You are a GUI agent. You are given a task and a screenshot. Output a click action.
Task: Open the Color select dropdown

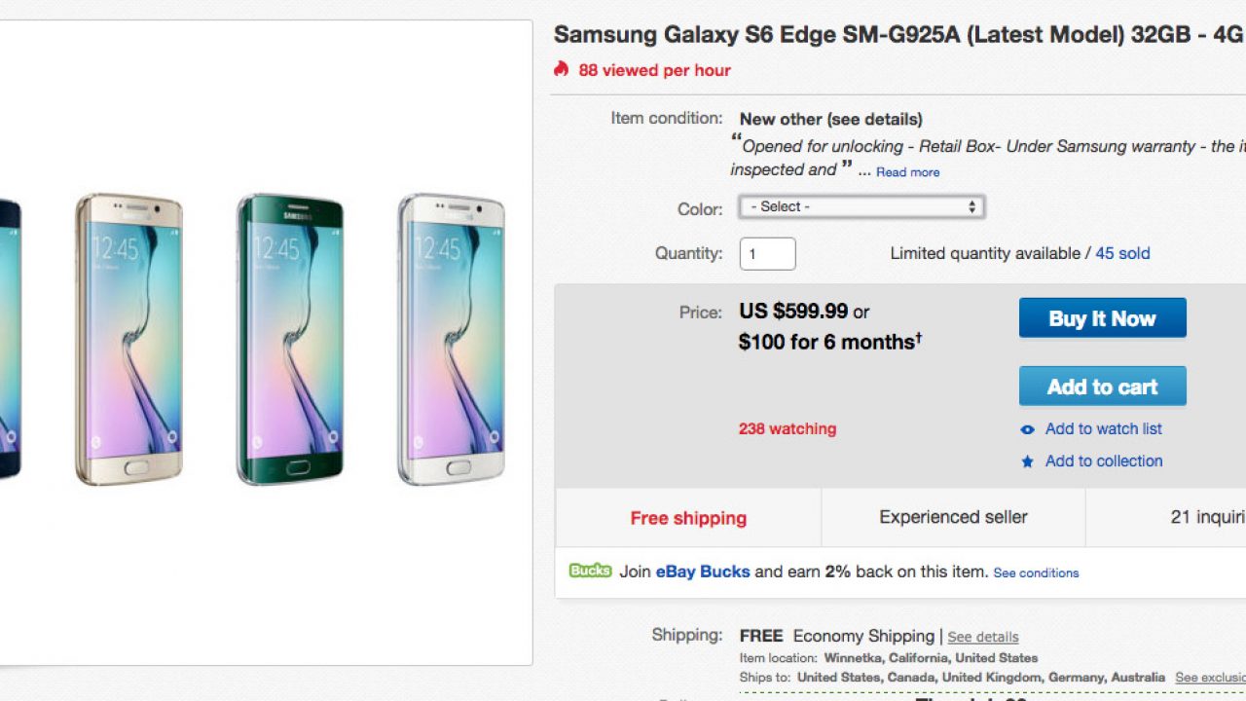861,206
